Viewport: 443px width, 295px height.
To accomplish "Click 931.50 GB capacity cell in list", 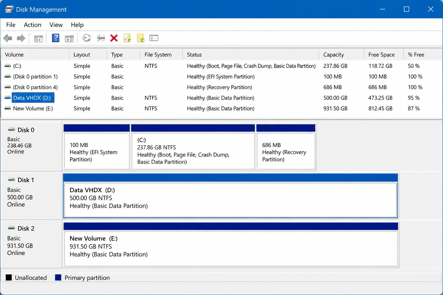I will tap(335, 109).
